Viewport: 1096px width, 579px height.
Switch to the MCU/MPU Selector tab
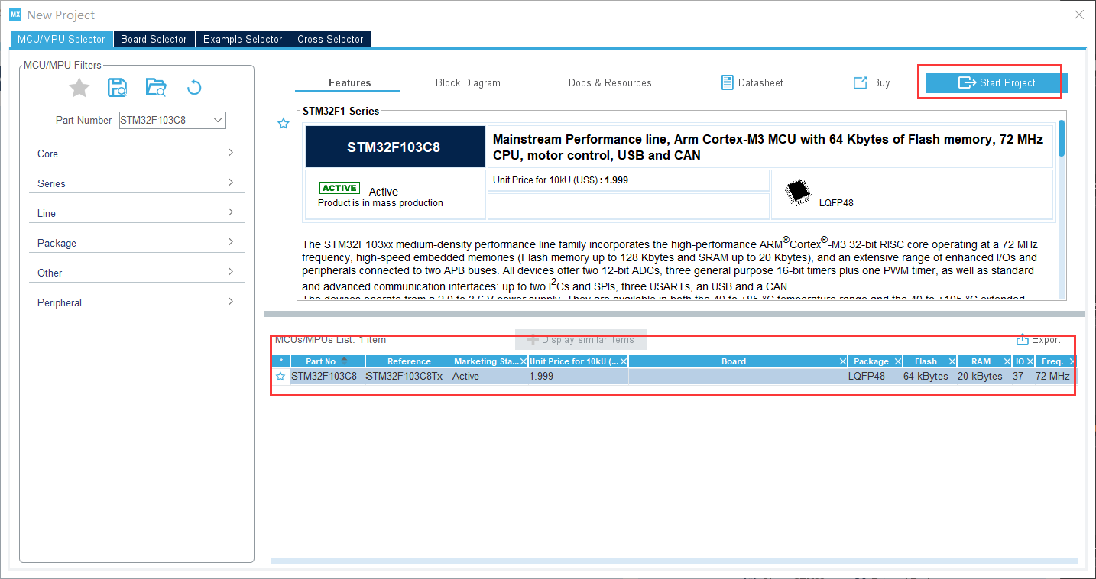tap(61, 39)
